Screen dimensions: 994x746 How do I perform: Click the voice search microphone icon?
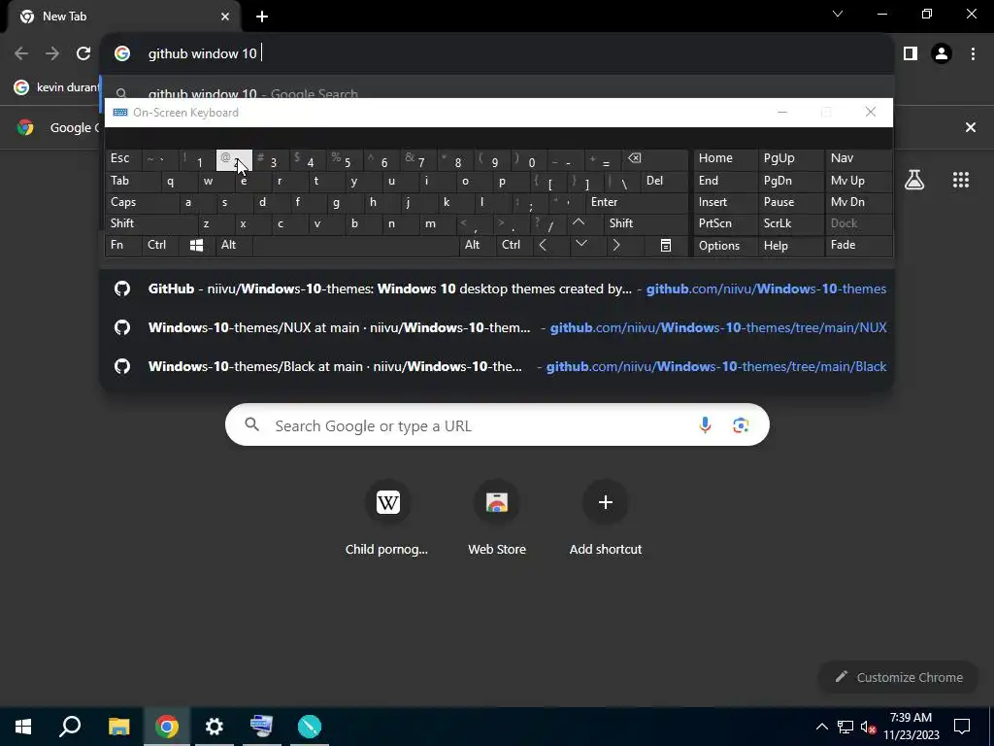pyautogui.click(x=705, y=425)
